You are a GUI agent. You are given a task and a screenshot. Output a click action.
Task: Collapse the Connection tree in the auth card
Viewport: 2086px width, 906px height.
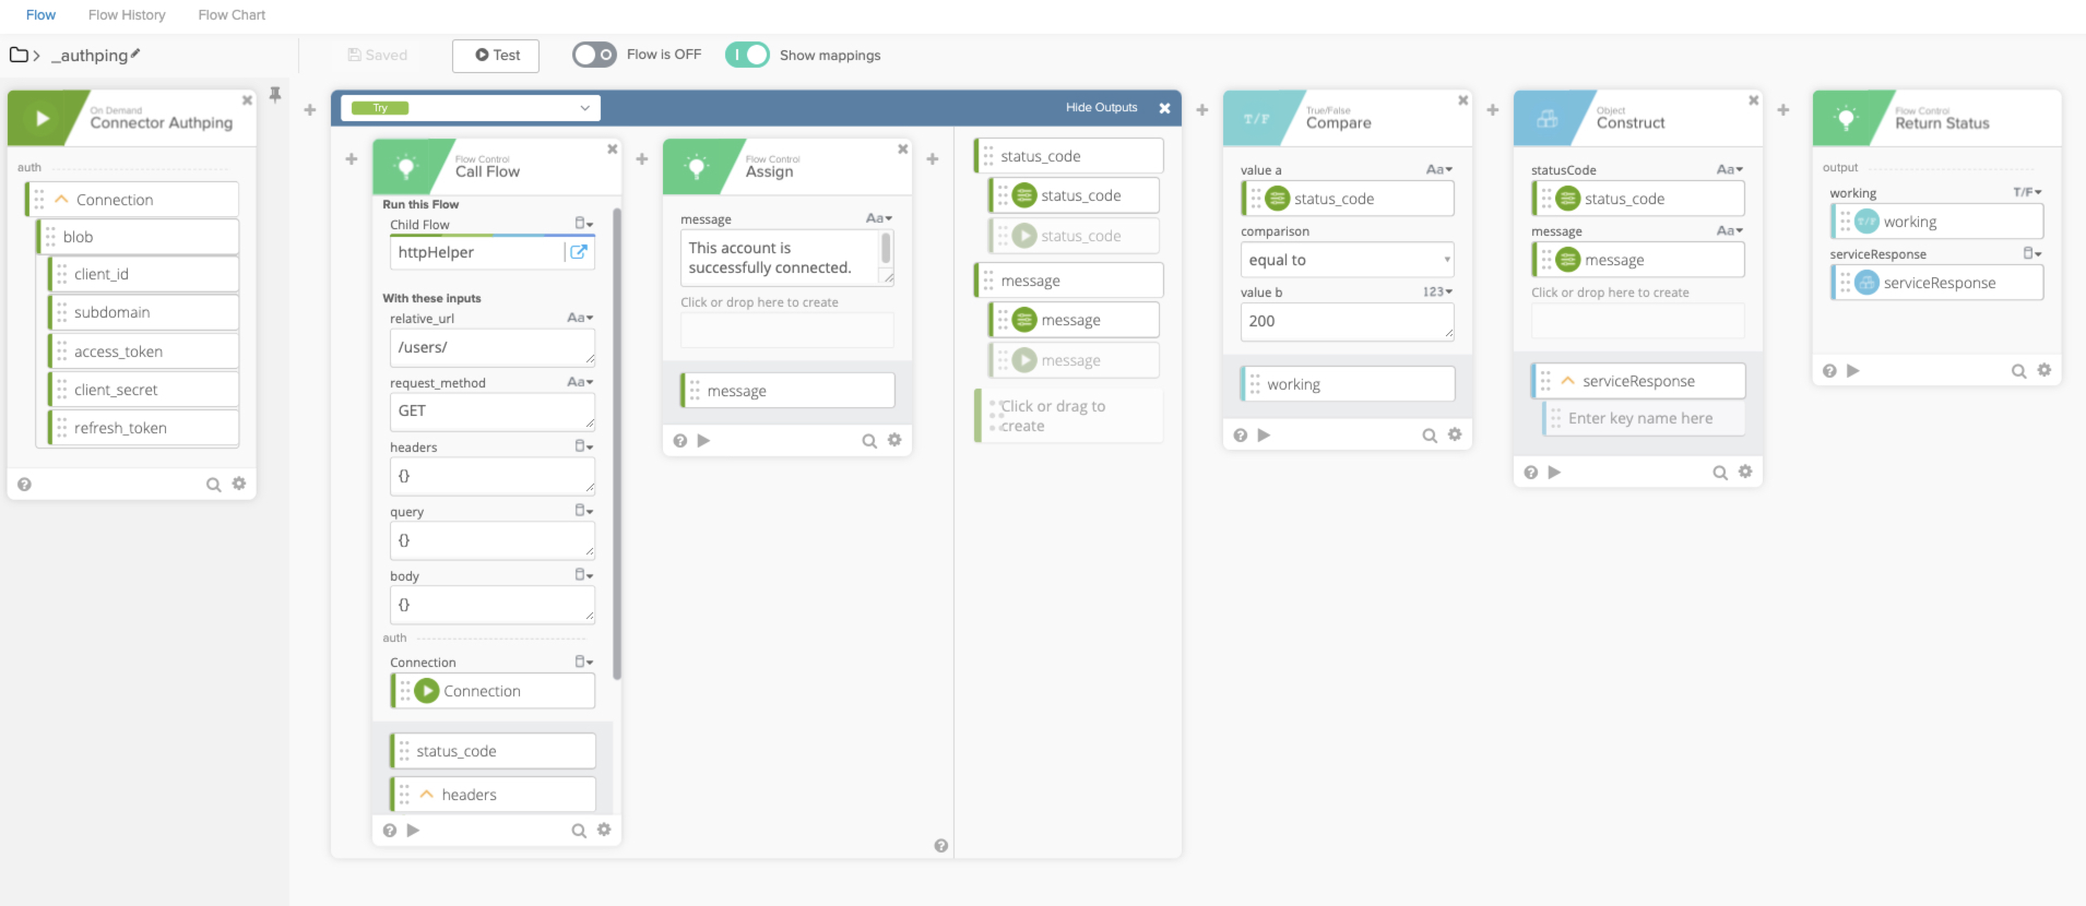[x=62, y=199]
